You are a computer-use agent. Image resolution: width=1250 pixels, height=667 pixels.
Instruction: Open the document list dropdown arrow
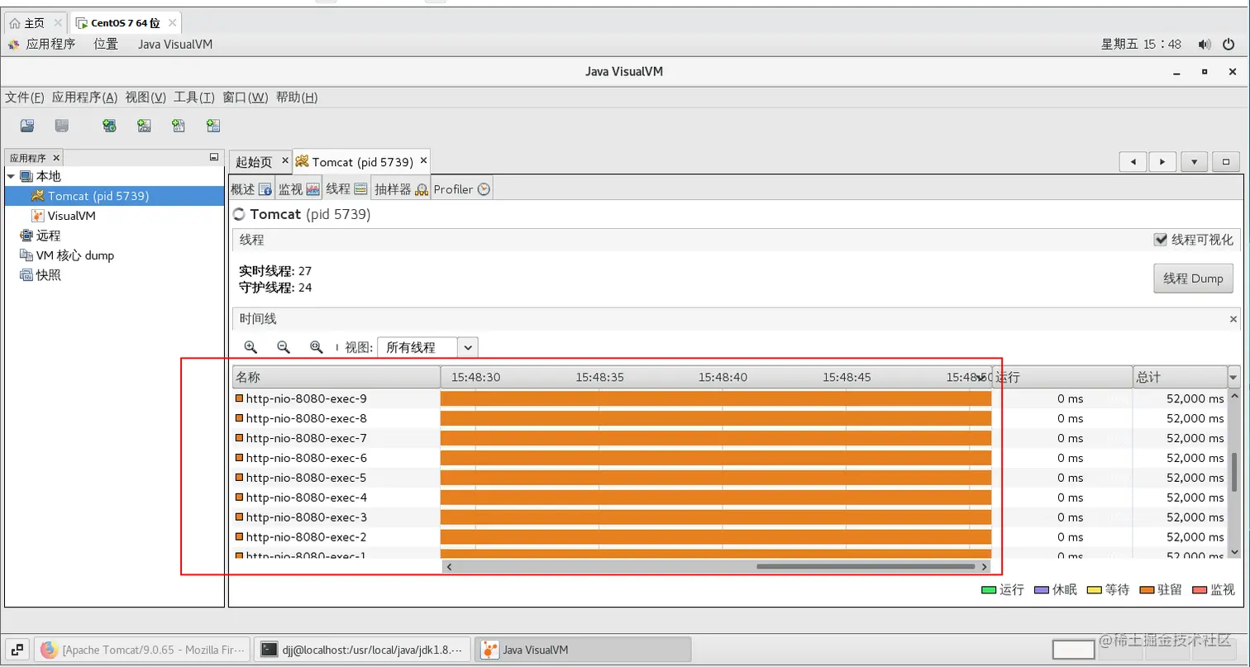pos(1195,162)
